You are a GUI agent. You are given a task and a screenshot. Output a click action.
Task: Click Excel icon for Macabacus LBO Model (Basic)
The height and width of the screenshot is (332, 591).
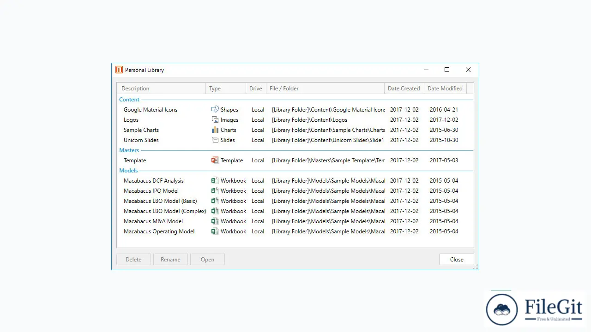(215, 201)
